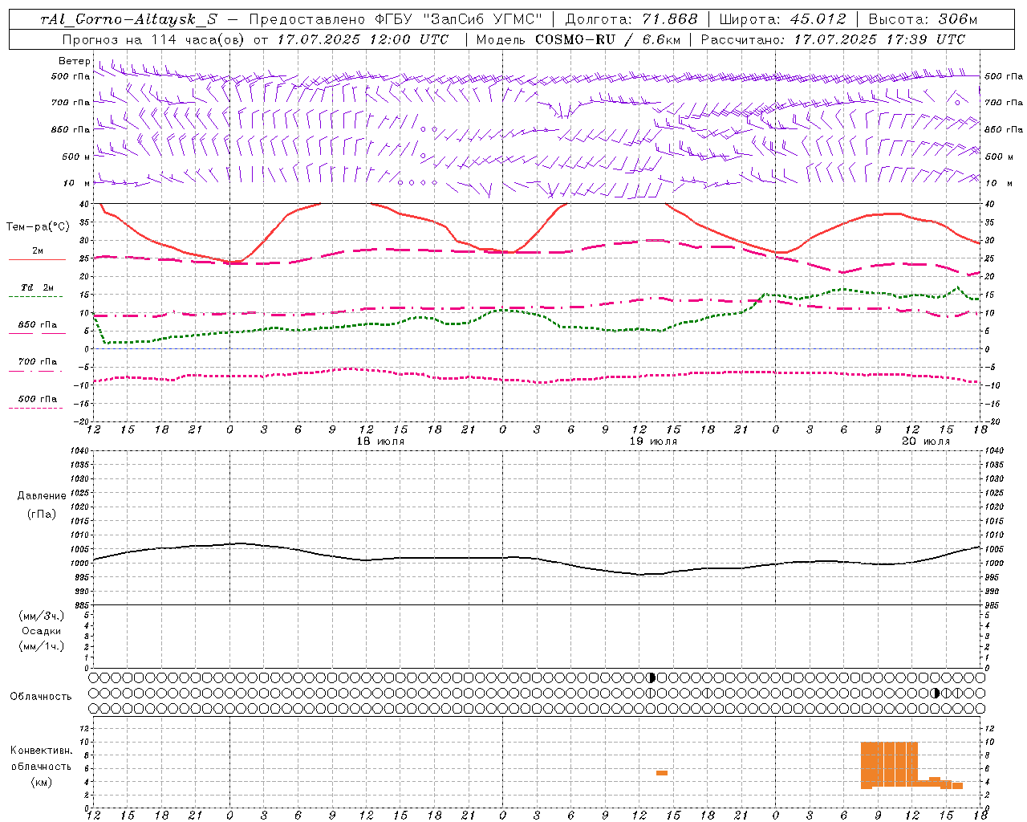Screen dimensions: 1027x822
Task: Click the (гПа) pressure unit label
Action: coord(42,514)
